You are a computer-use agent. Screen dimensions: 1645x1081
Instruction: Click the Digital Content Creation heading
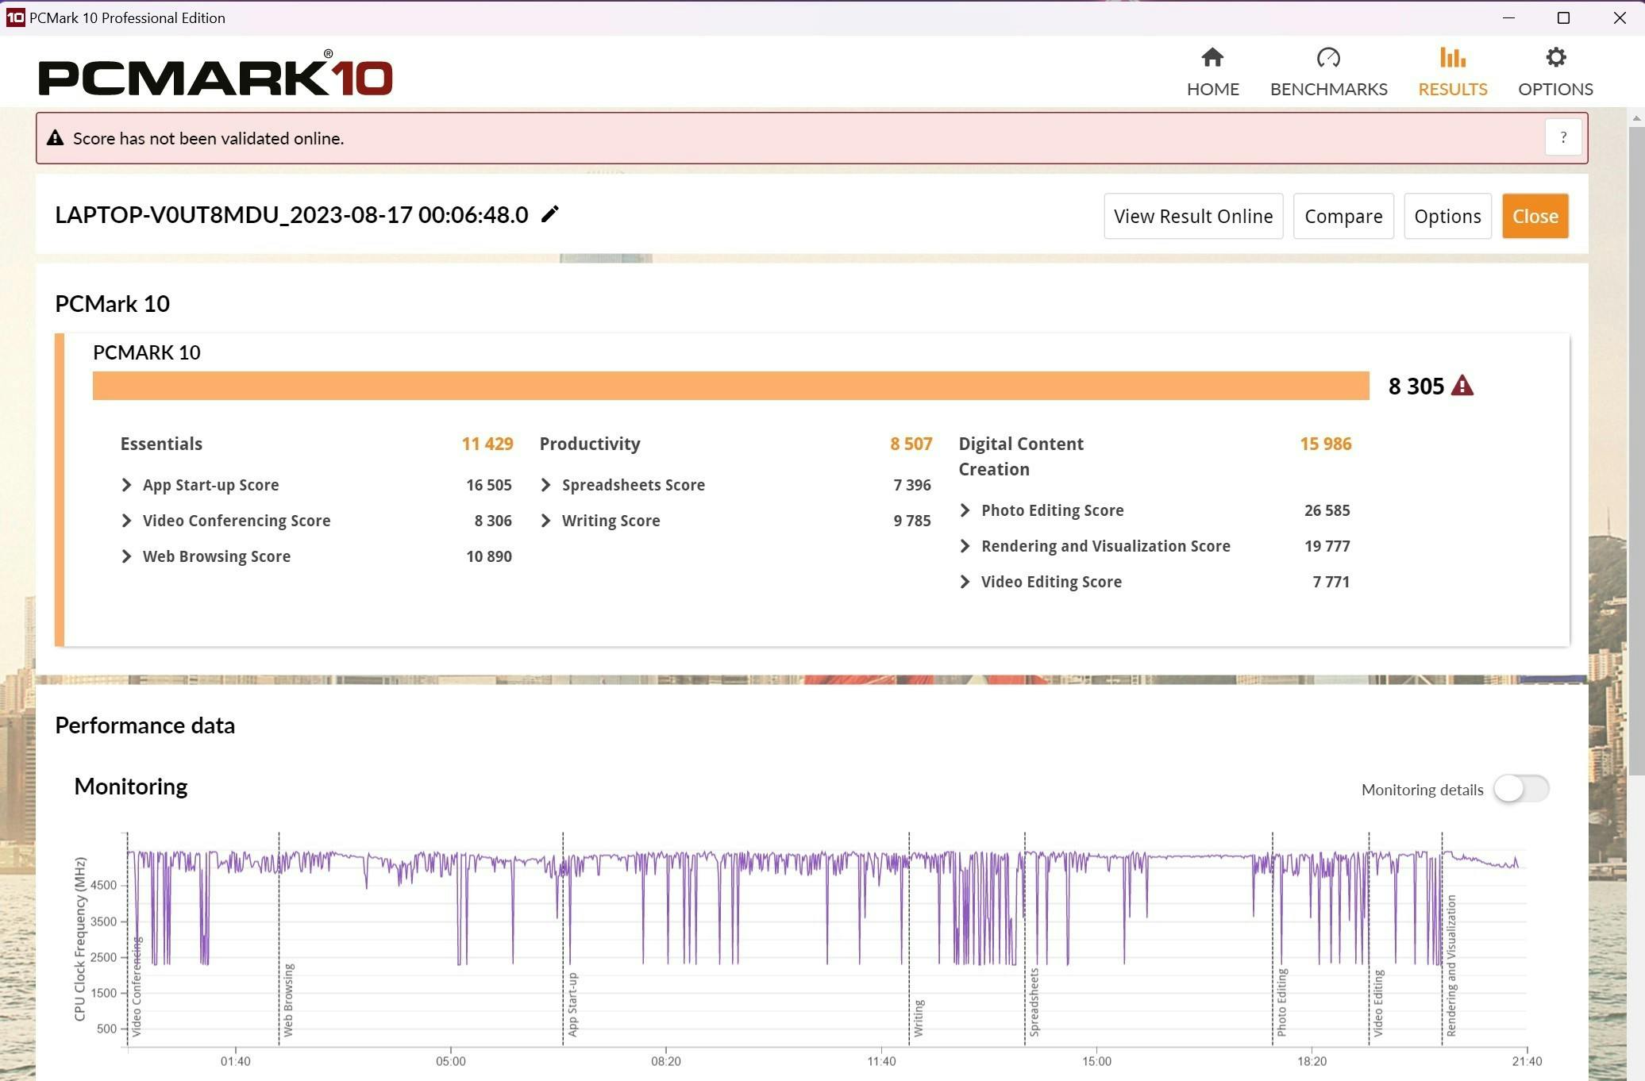(x=1021, y=456)
